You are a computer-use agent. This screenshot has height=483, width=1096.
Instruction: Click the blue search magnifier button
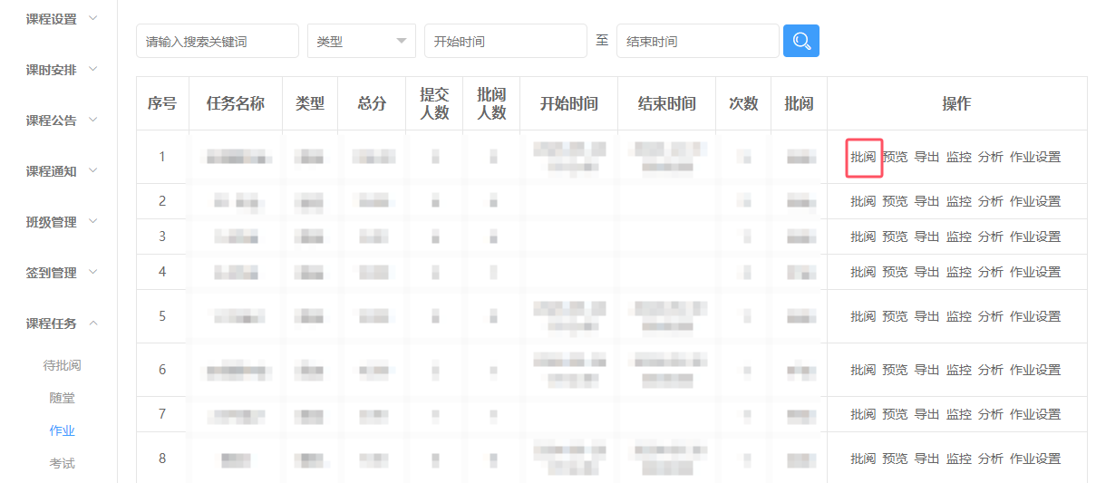pos(801,41)
